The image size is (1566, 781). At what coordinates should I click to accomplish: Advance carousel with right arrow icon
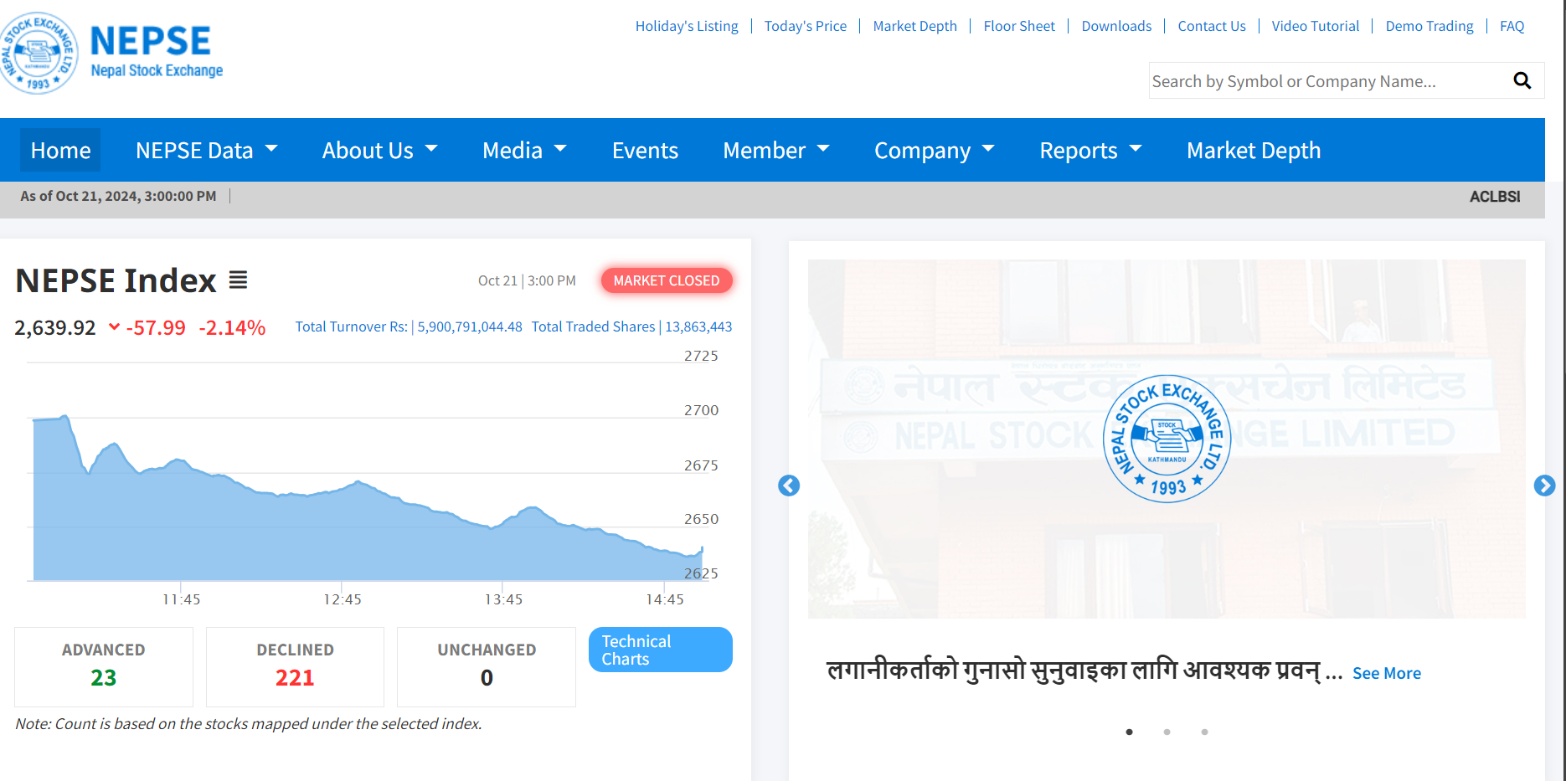coord(1544,486)
